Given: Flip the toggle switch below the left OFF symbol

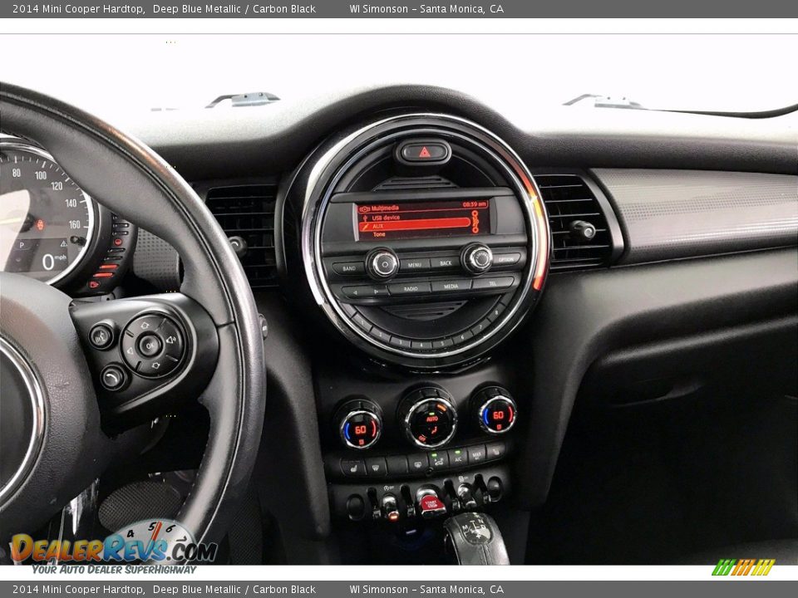Looking at the screenshot, I should [390, 507].
